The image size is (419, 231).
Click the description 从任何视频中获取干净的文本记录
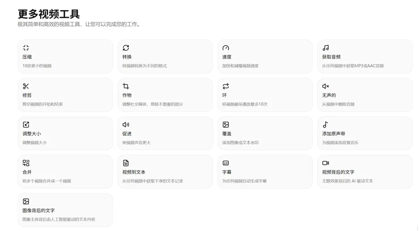coord(152,181)
